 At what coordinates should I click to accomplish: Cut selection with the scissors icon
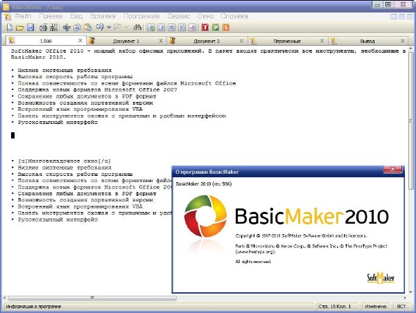pyautogui.click(x=67, y=28)
